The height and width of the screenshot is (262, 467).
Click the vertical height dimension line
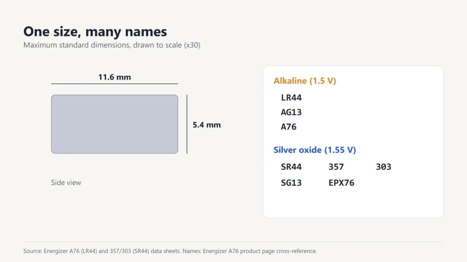pos(187,124)
